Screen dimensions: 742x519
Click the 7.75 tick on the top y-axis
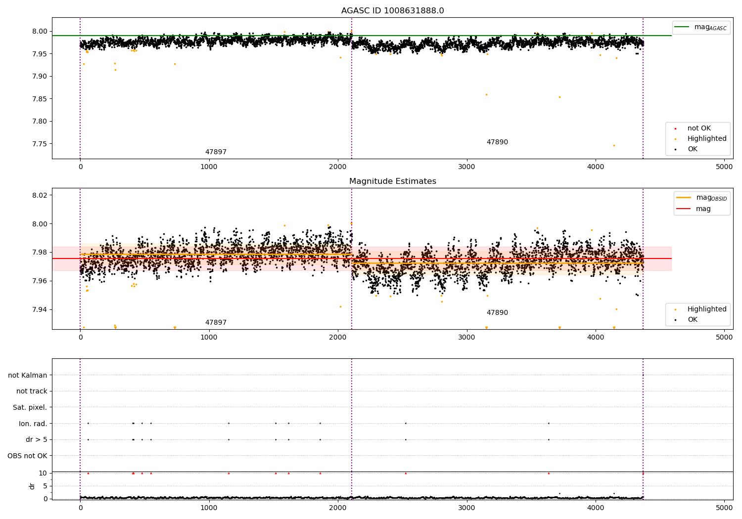(x=40, y=144)
